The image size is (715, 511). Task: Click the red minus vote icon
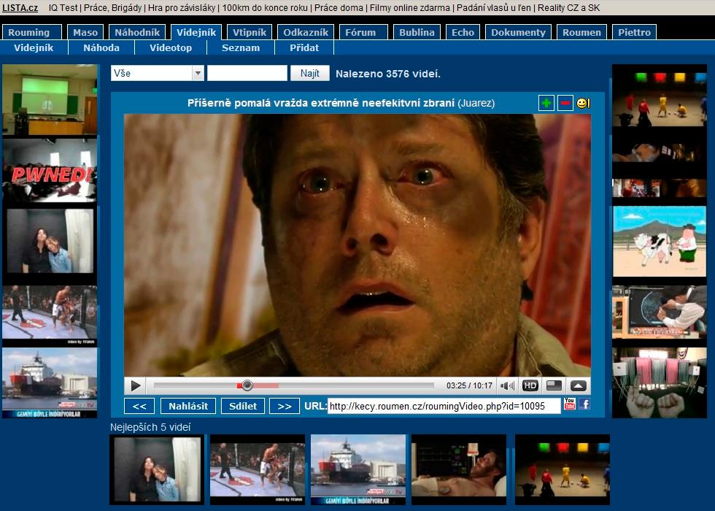(x=565, y=103)
